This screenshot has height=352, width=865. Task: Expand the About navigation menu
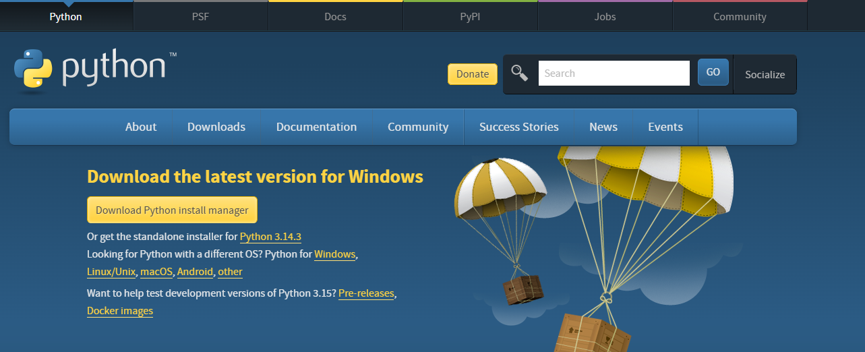(x=141, y=127)
